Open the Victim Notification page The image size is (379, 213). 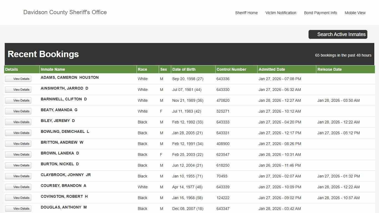[x=281, y=13]
